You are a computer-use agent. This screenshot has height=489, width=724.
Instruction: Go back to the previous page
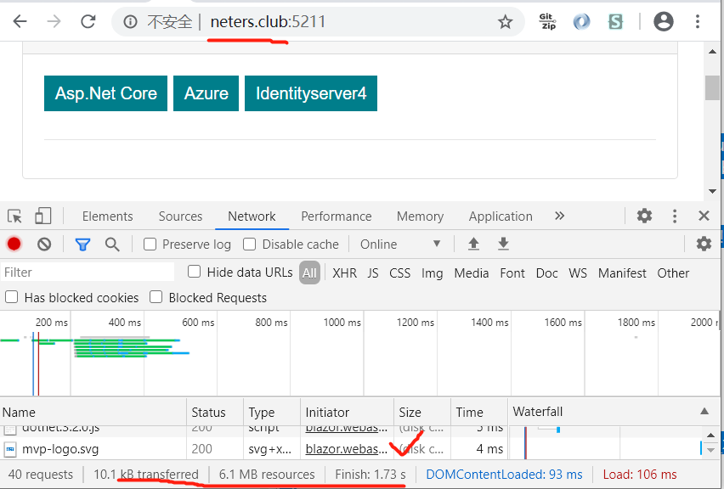[x=20, y=21]
